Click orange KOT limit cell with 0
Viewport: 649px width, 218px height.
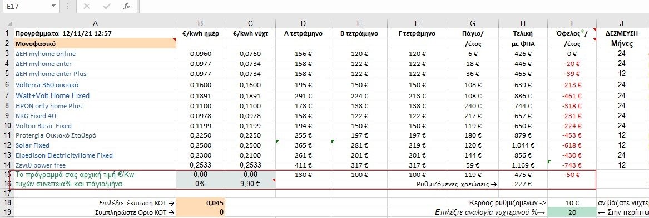click(x=200, y=212)
